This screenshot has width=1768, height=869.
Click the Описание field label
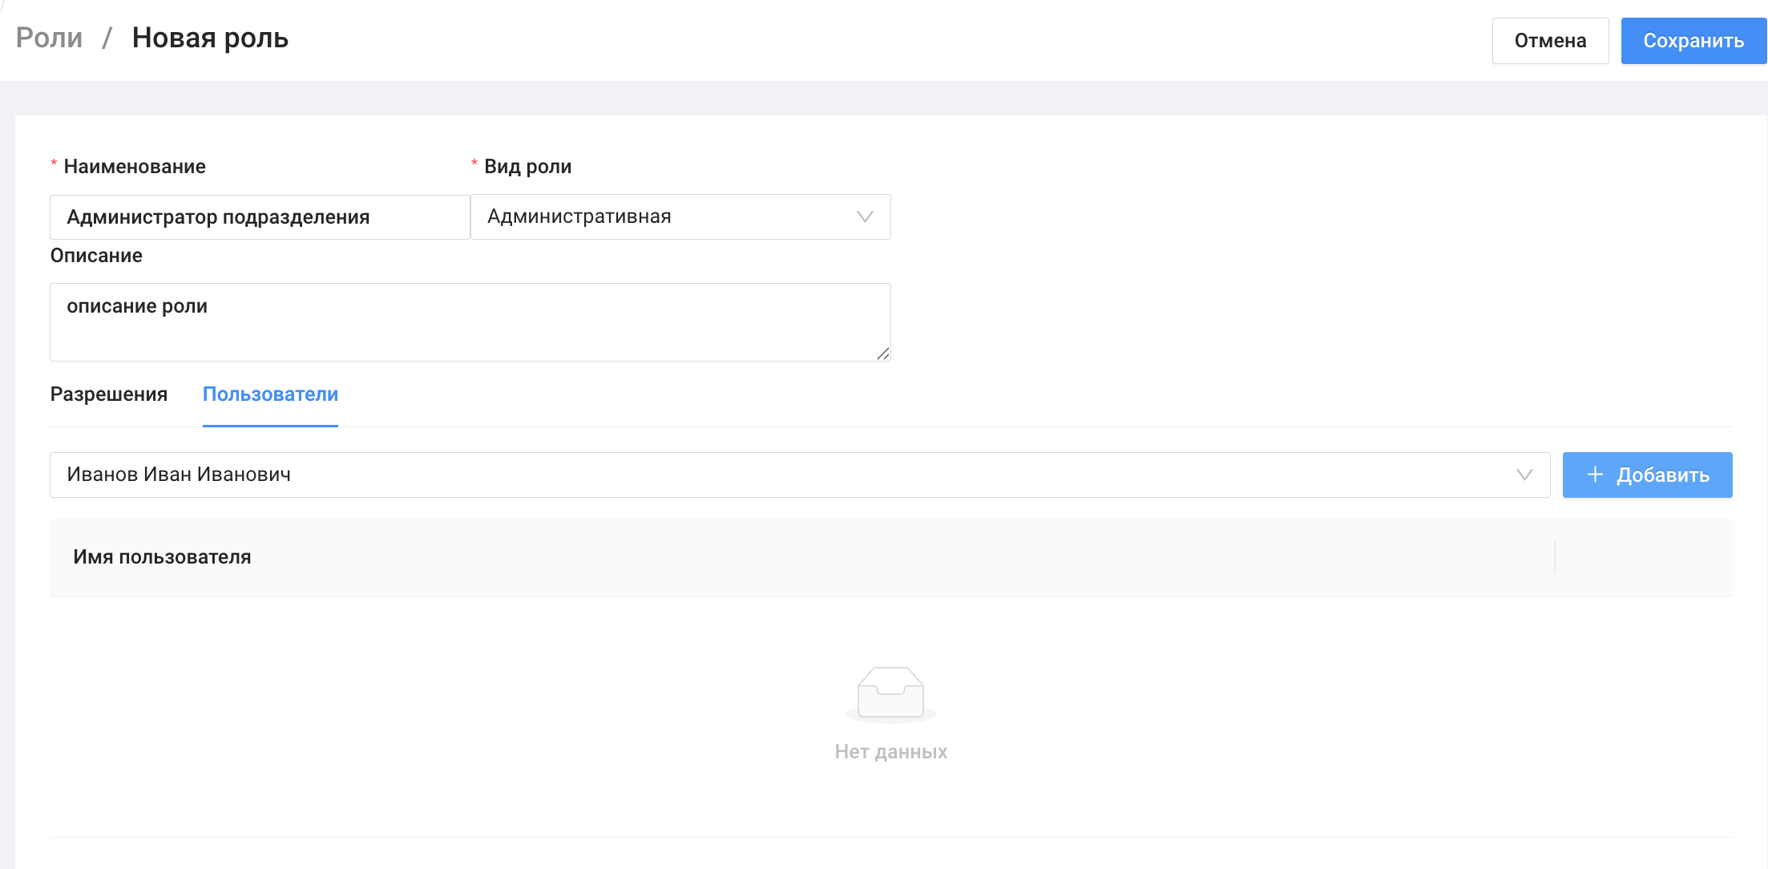point(96,256)
